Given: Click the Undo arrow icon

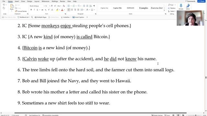Looking at the screenshot, I should tap(4, 5).
